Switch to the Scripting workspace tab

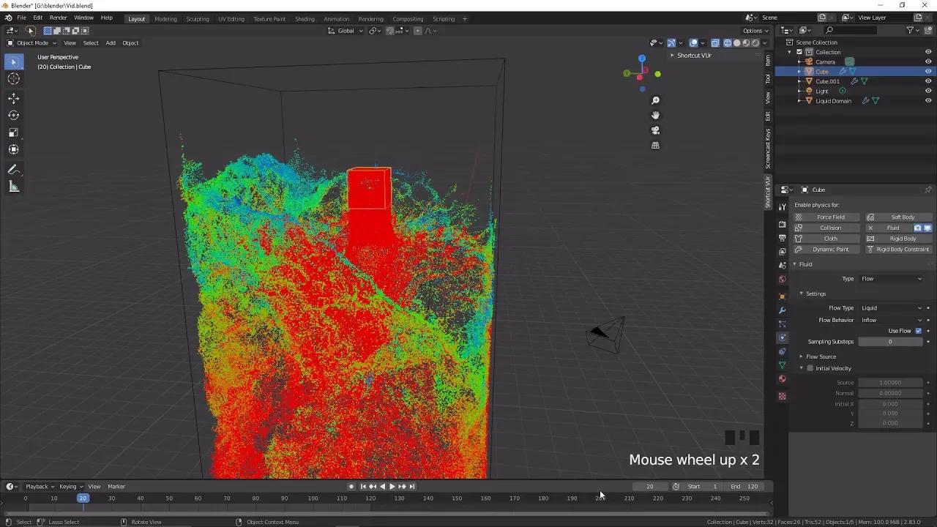point(443,18)
